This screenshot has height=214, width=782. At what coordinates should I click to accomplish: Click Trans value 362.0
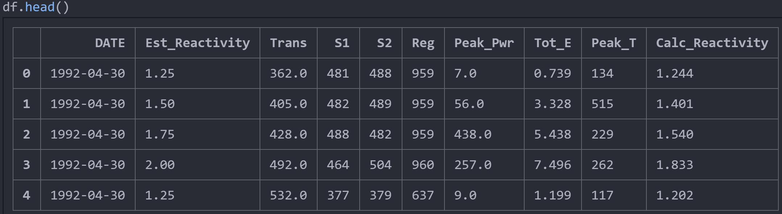point(288,74)
